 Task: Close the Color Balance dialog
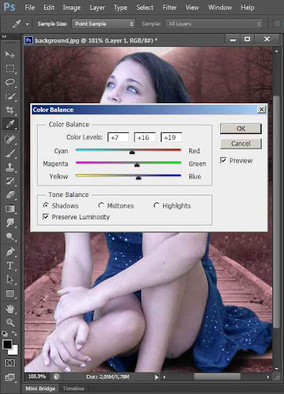pyautogui.click(x=261, y=109)
